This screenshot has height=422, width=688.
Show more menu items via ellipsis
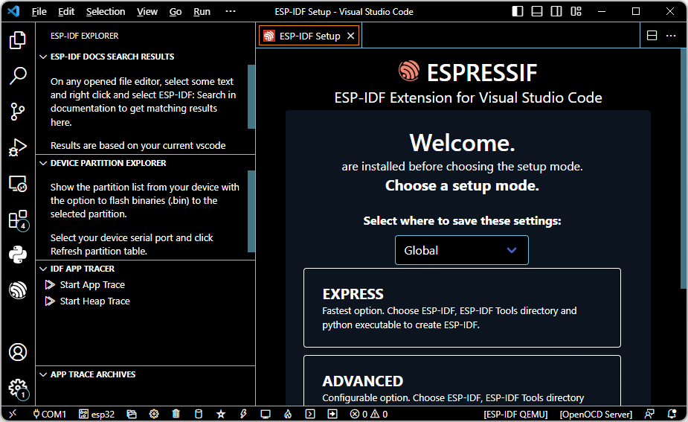click(x=231, y=12)
